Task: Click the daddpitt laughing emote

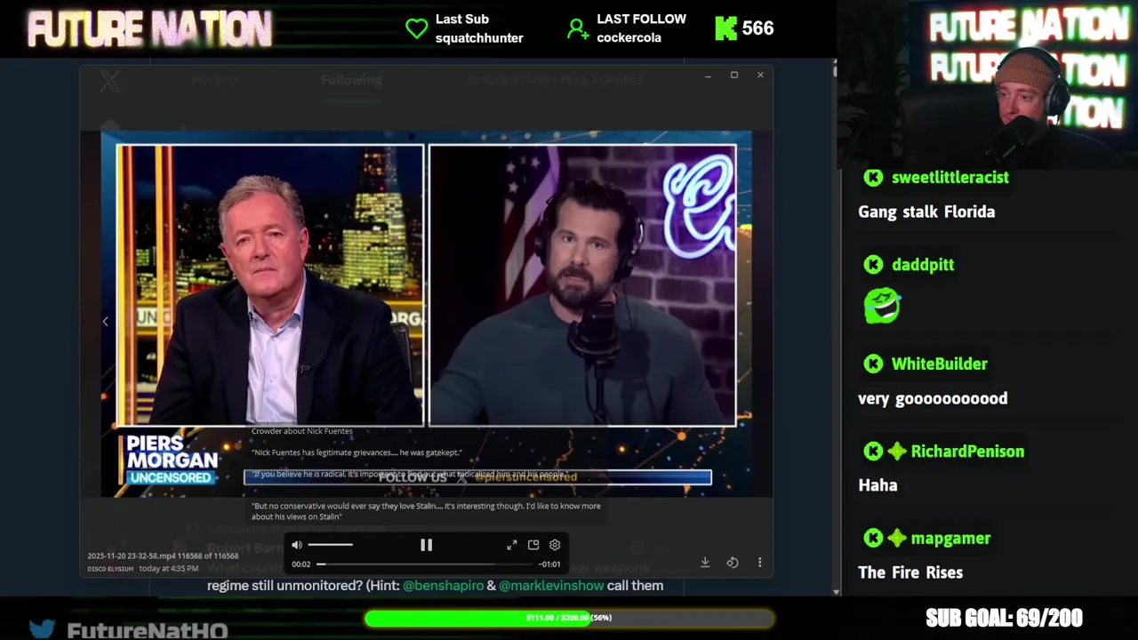Action: (882, 306)
